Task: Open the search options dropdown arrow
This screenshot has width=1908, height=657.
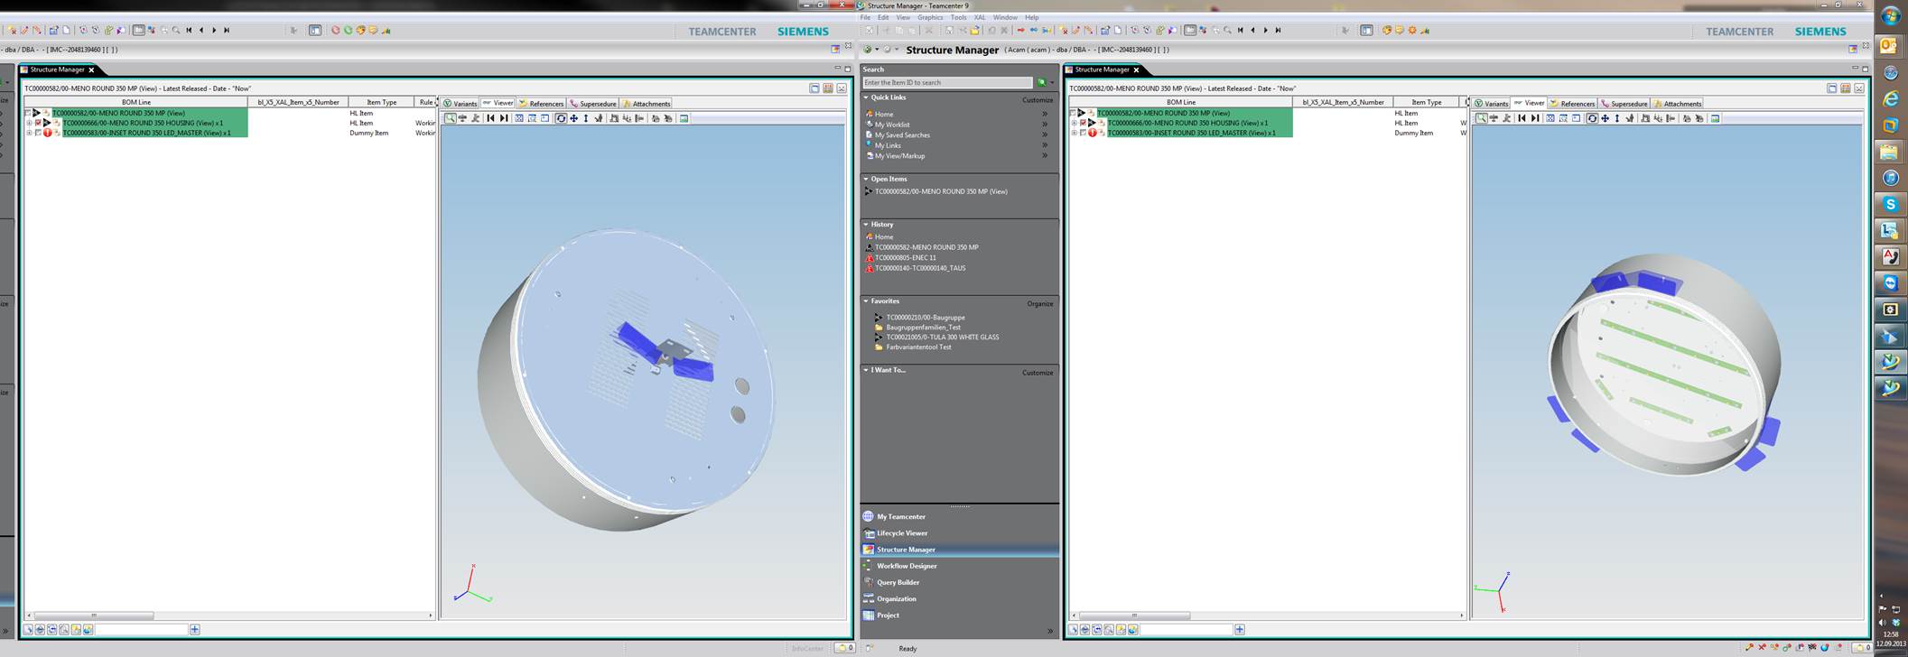Action: point(1052,82)
